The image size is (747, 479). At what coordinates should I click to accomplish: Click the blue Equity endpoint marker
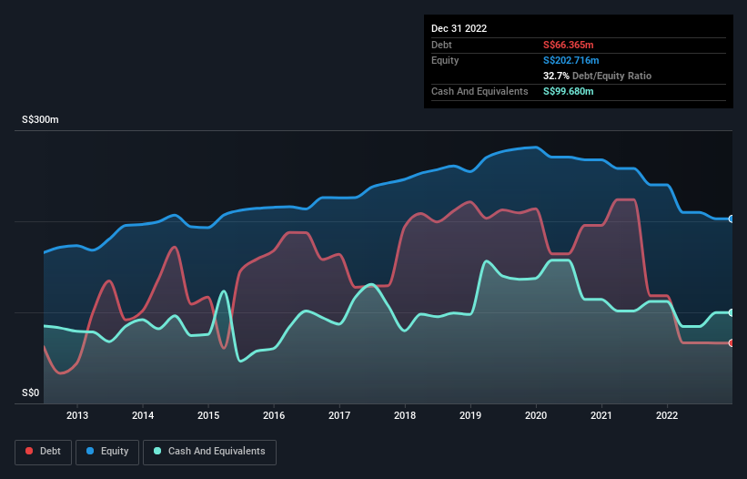coord(732,219)
